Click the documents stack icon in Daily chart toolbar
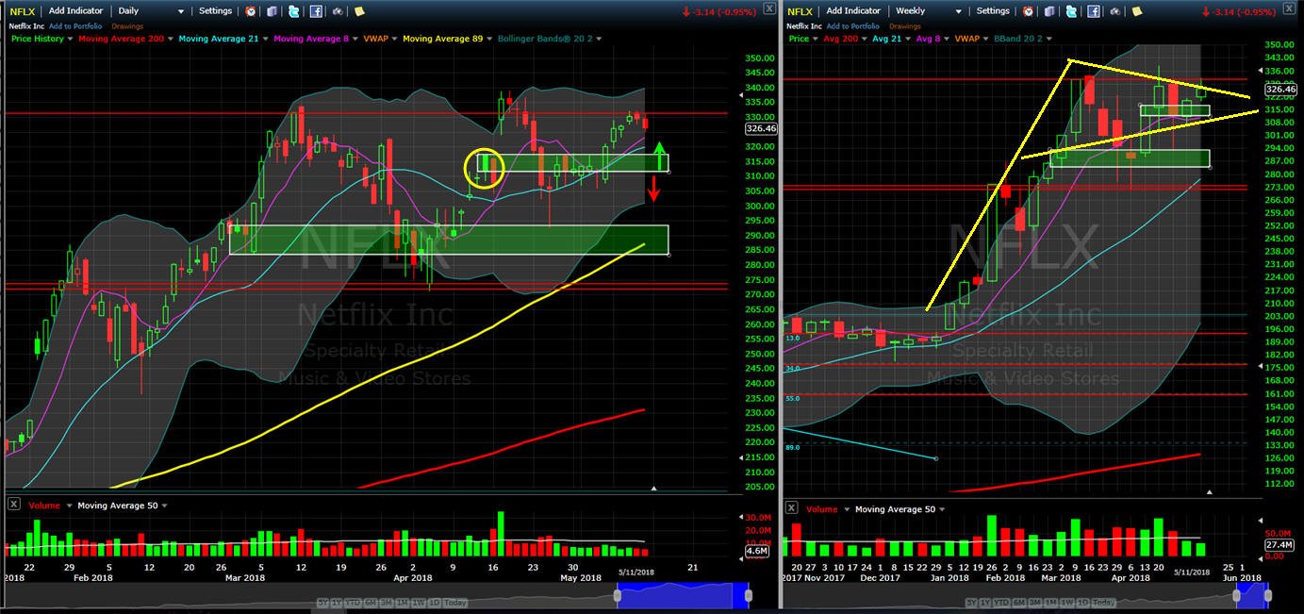The image size is (1304, 614). coord(272,11)
